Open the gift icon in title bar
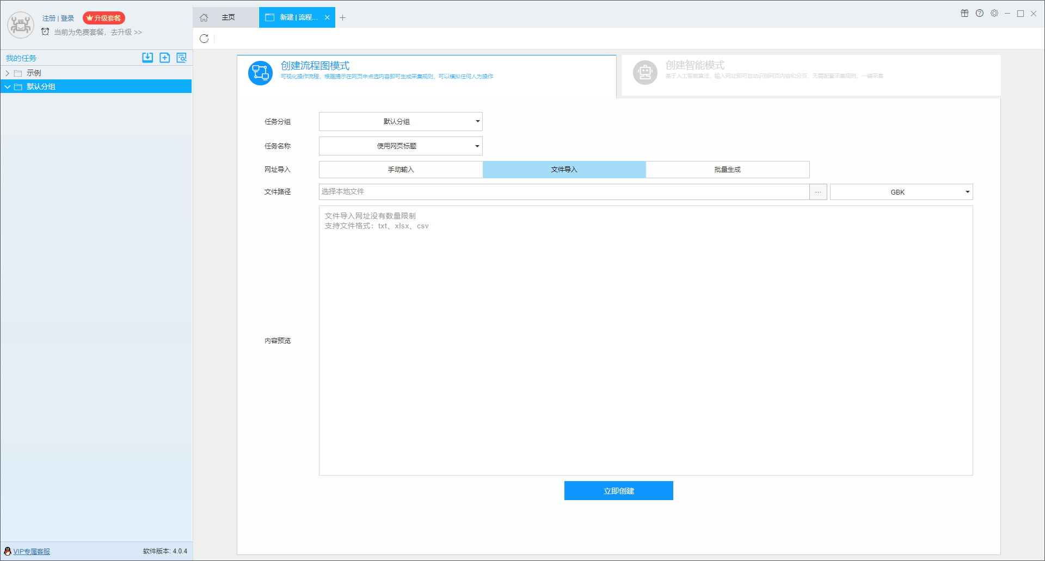This screenshot has width=1045, height=561. [x=964, y=14]
